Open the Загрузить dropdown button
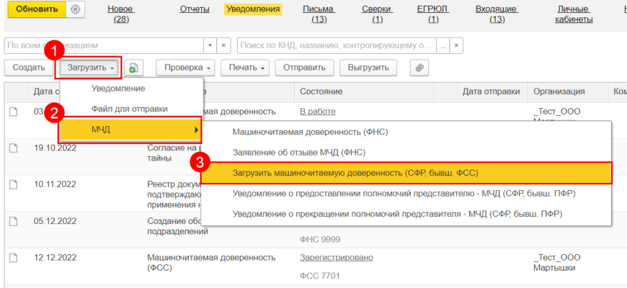Viewport: 627px width, 288px height. tap(90, 68)
